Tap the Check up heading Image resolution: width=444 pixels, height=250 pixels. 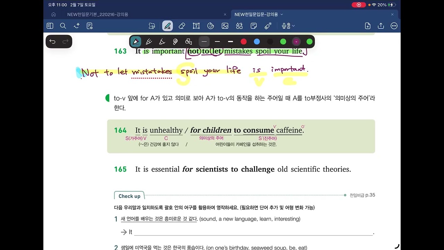(129, 196)
